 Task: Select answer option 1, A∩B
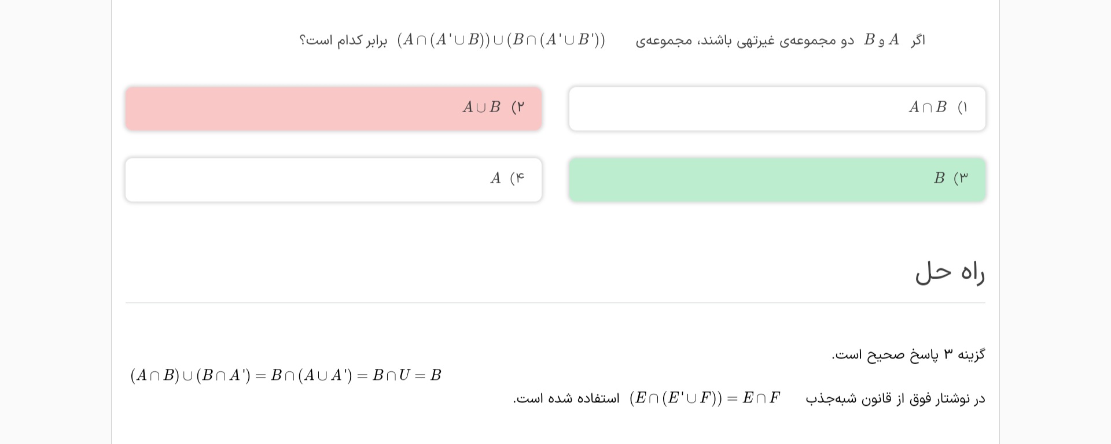pyautogui.click(x=777, y=109)
